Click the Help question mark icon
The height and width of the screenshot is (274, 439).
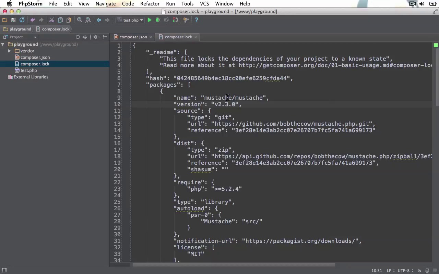click(x=196, y=20)
